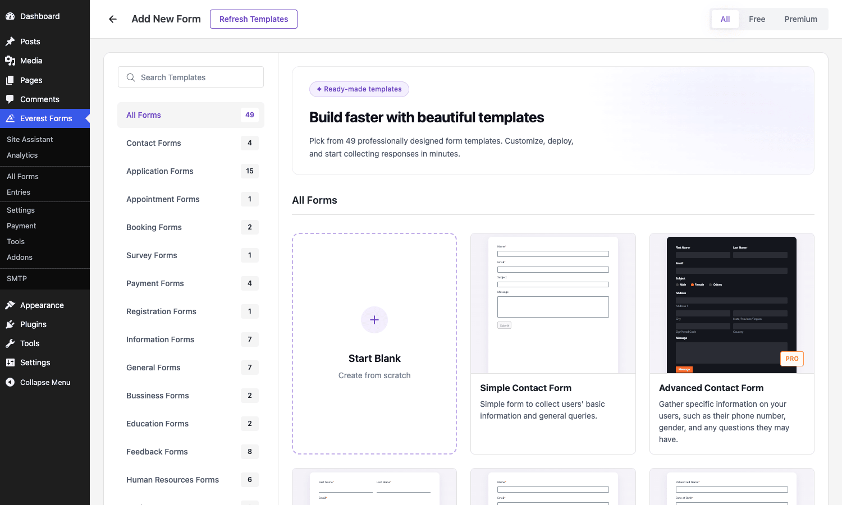This screenshot has height=505, width=842.
Task: Click the Simple Contact Form title
Action: tap(525, 388)
